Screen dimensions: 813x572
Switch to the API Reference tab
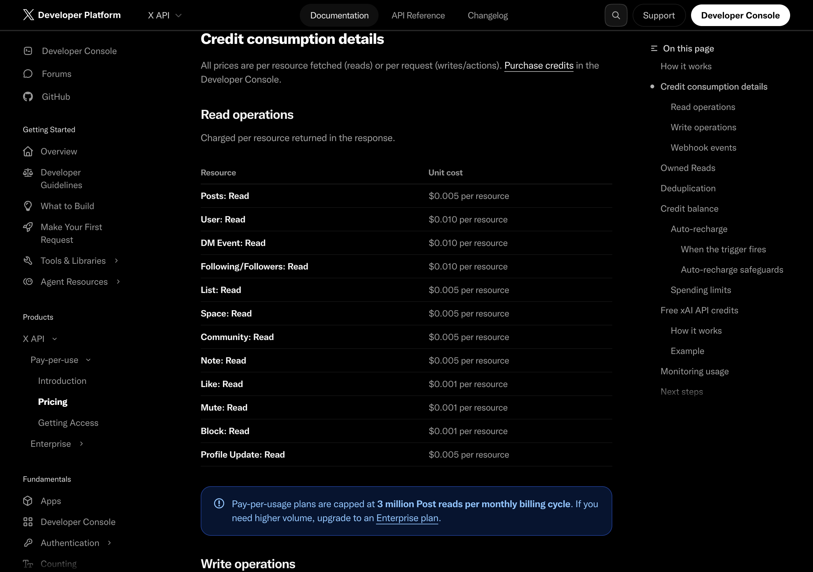click(418, 15)
